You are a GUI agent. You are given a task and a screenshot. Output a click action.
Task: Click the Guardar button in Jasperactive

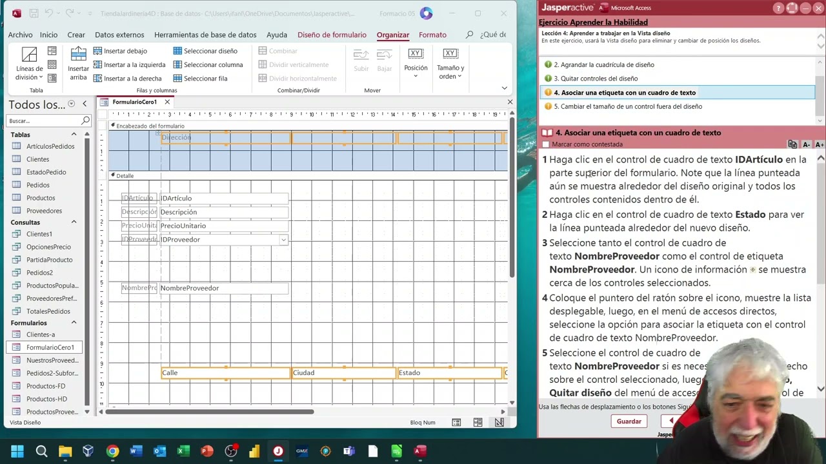(x=629, y=421)
